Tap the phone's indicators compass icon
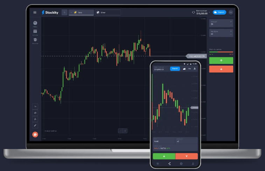The image size is (265, 171). point(195,69)
